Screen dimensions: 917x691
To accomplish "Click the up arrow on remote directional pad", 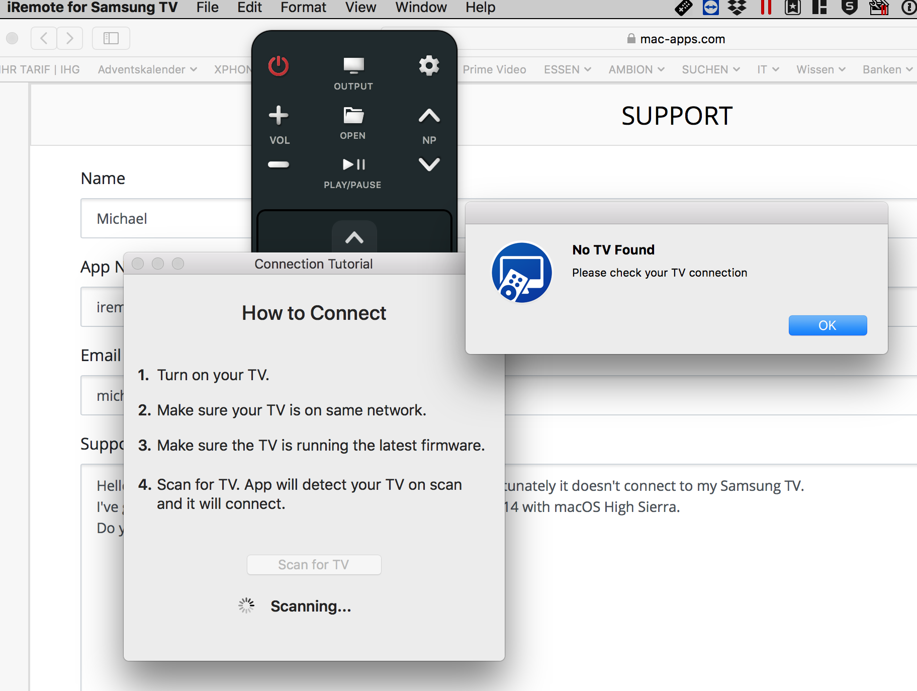I will 354,237.
